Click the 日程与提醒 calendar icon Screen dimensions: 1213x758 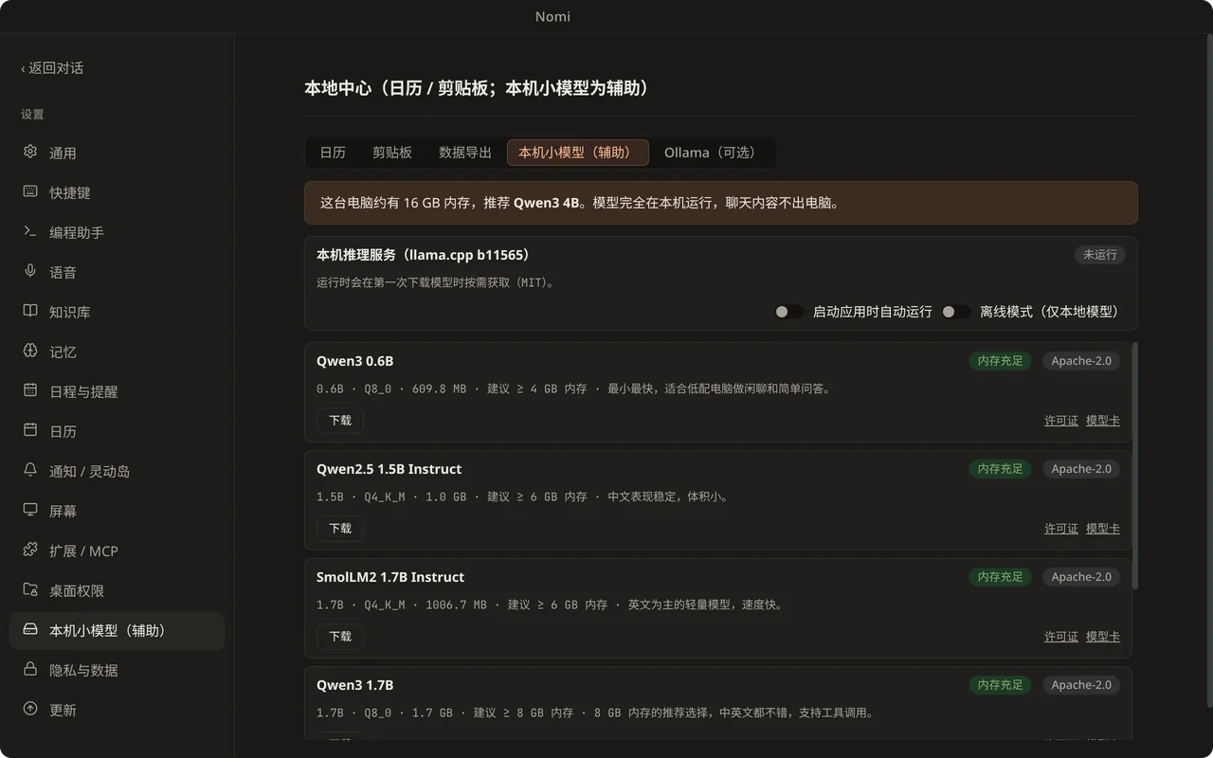click(x=30, y=390)
